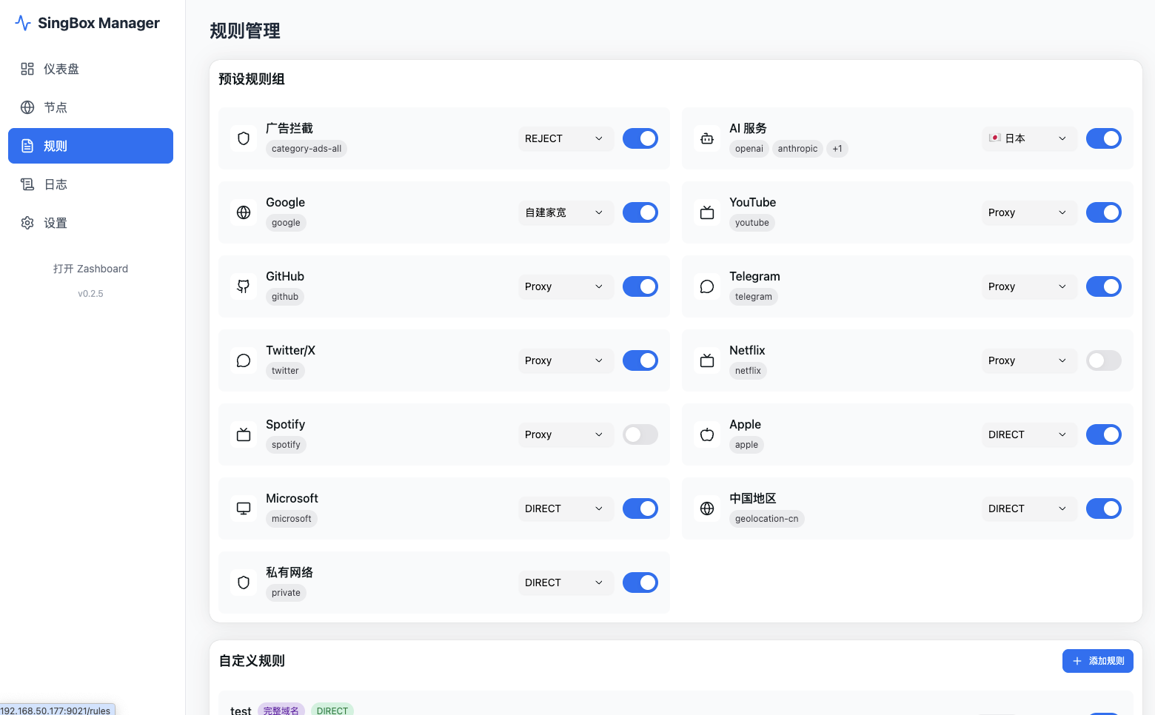Click the anthropic tag
This screenshot has height=715, width=1155.
coord(797,149)
